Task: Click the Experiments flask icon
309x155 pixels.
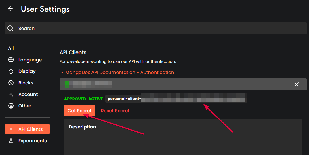Action: point(11,141)
